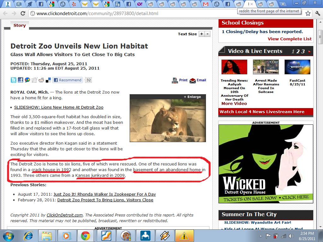Click the Wicked Detroit Opera House ad
This screenshot has height=242, width=323.
coord(266,164)
